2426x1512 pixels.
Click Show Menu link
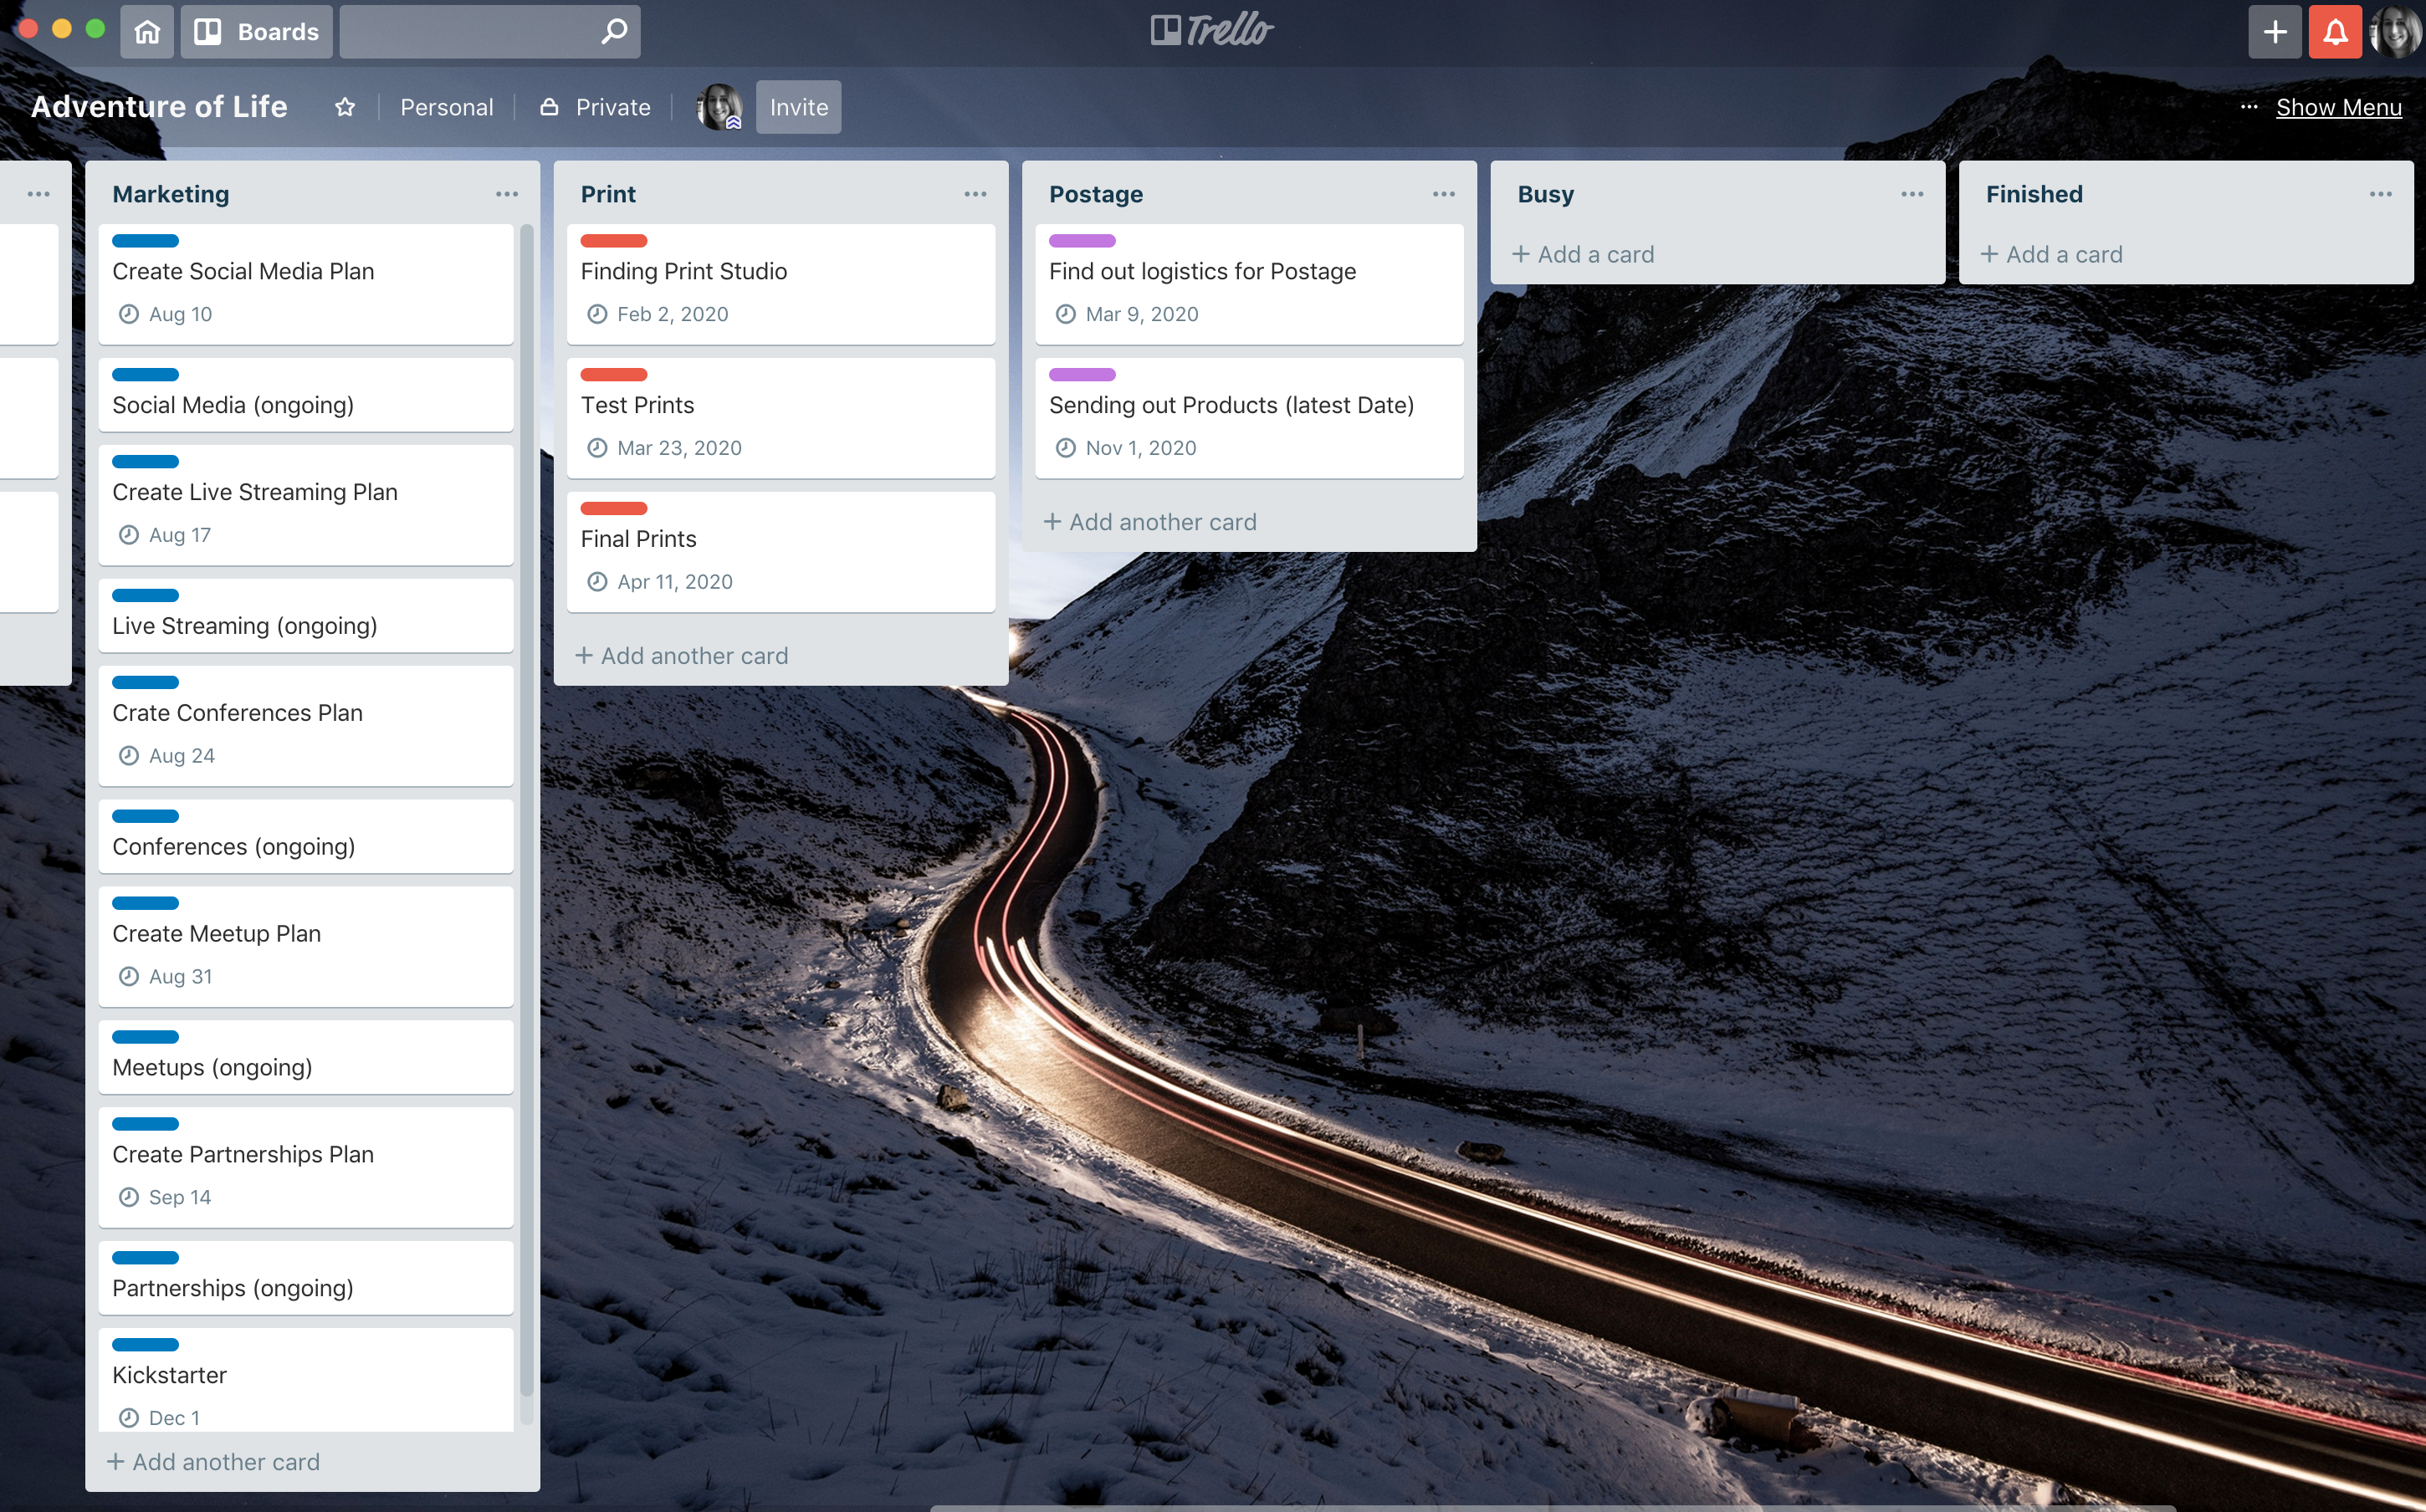tap(2338, 107)
